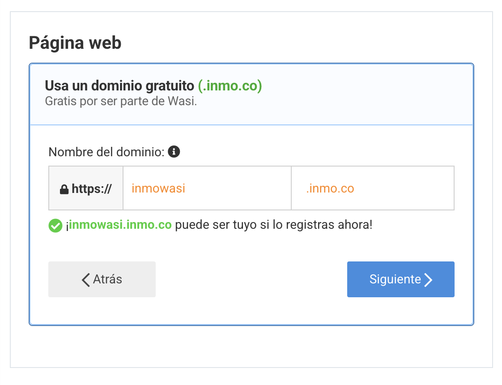Go back with the Atrás button
Image resolution: width=502 pixels, height=385 pixels.
(x=102, y=279)
